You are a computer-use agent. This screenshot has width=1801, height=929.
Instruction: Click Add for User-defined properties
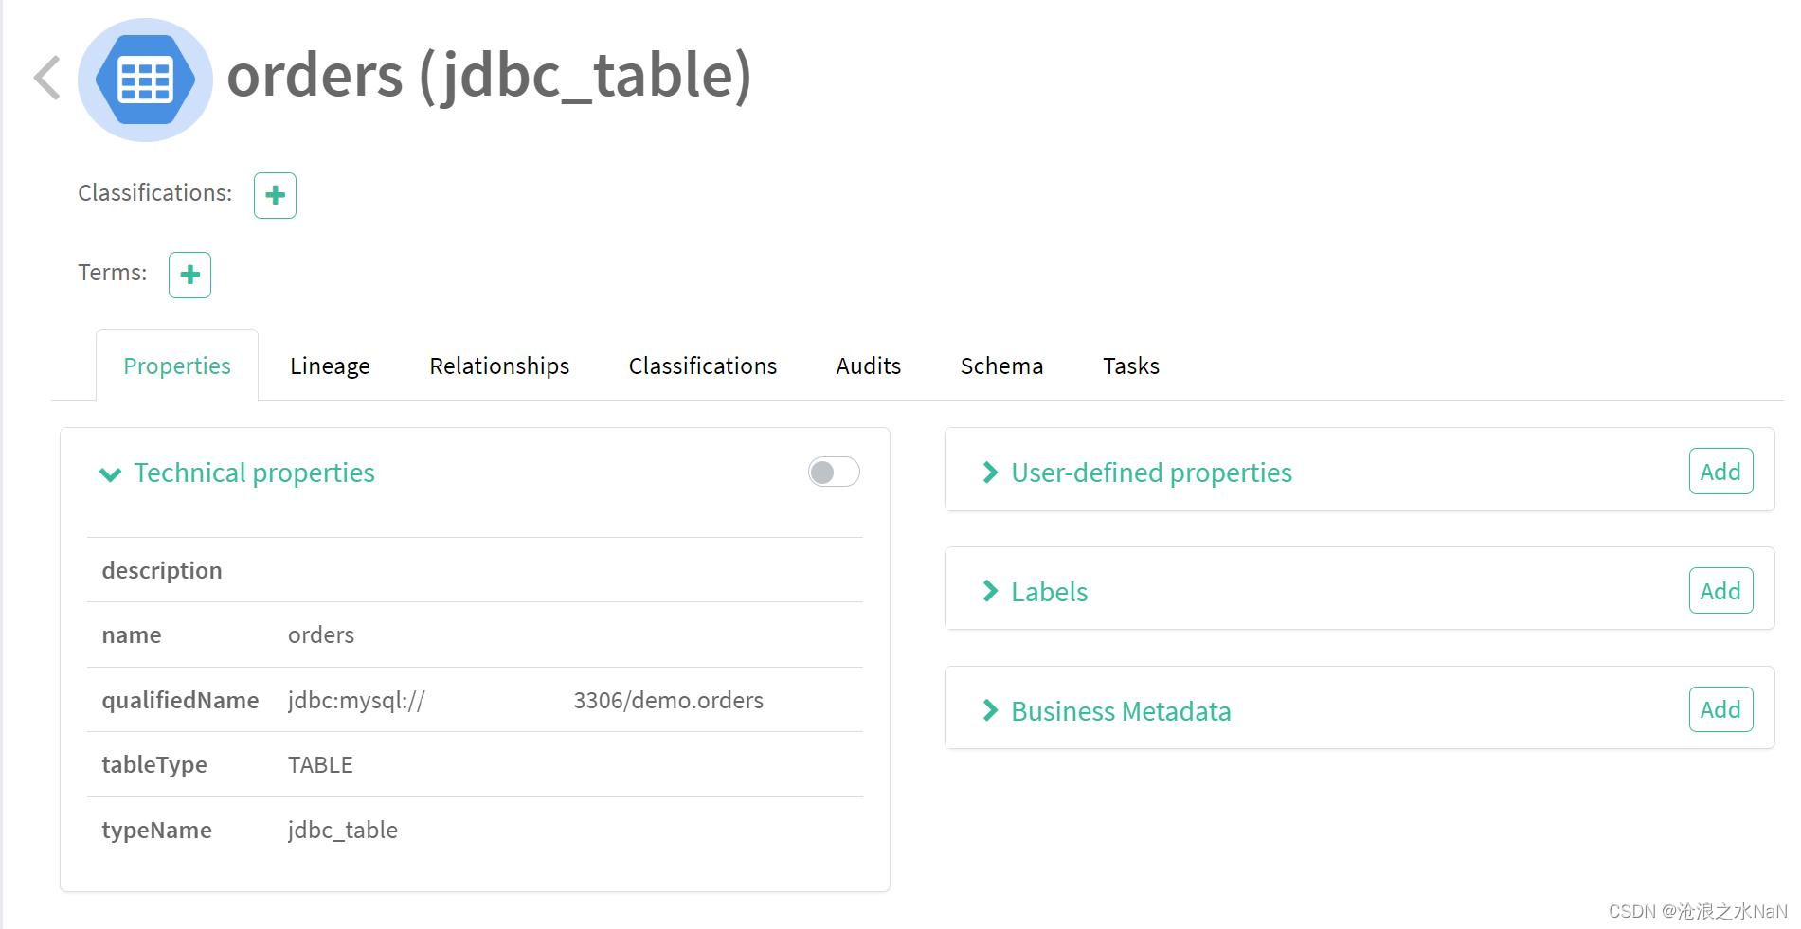1720,472
